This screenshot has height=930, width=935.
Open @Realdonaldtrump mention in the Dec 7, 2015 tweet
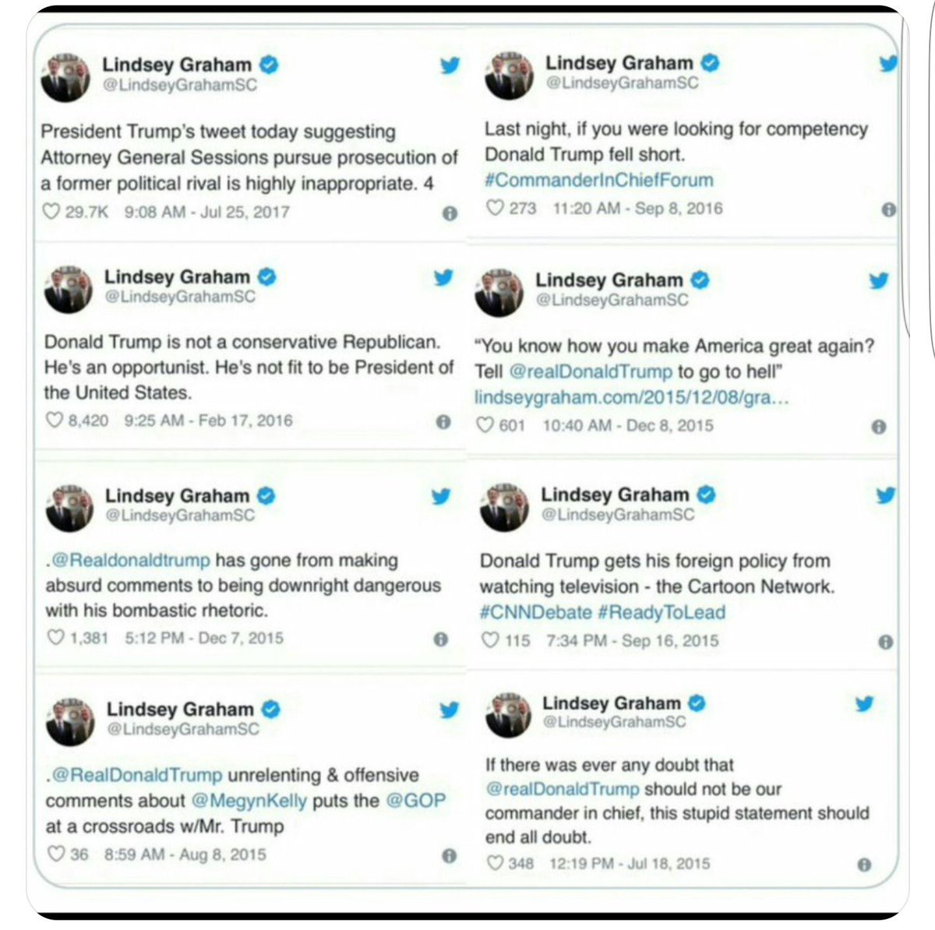[129, 560]
